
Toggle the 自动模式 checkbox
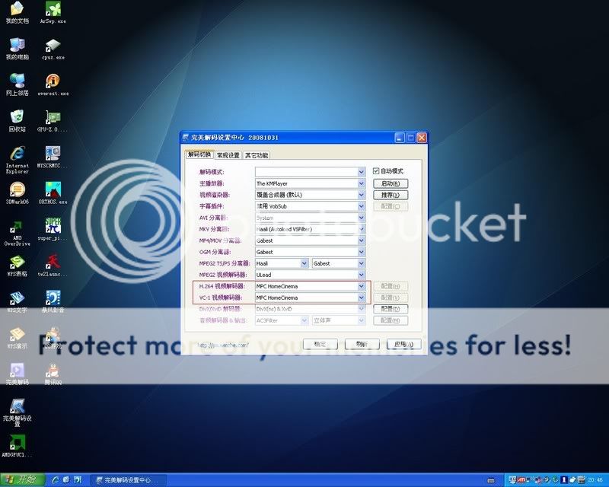click(375, 172)
